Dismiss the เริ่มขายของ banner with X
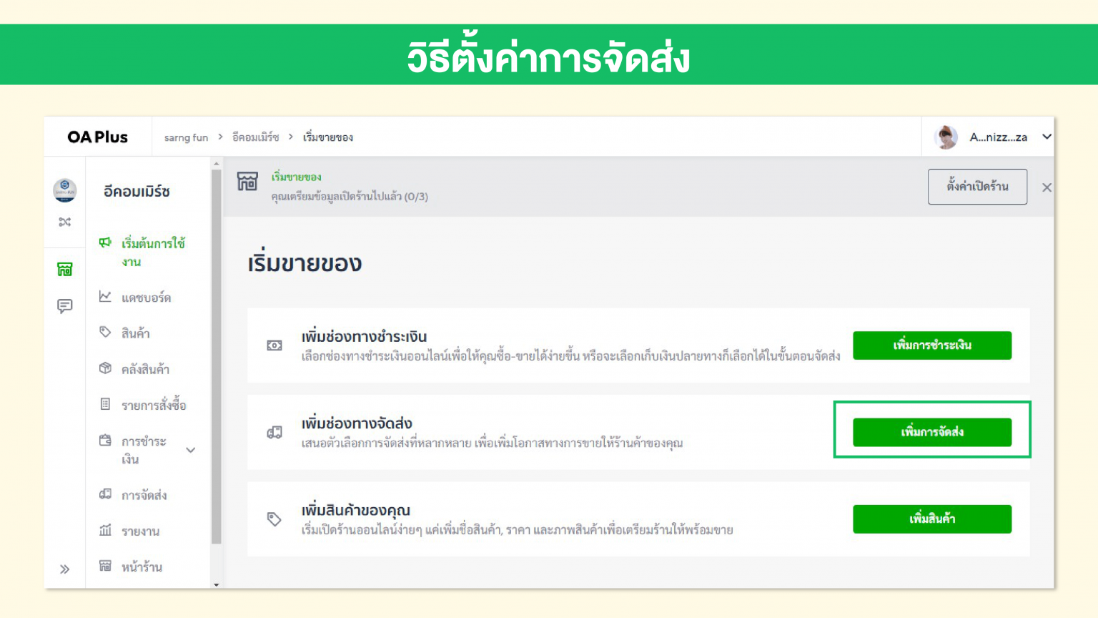Image resolution: width=1098 pixels, height=618 pixels. [1047, 187]
